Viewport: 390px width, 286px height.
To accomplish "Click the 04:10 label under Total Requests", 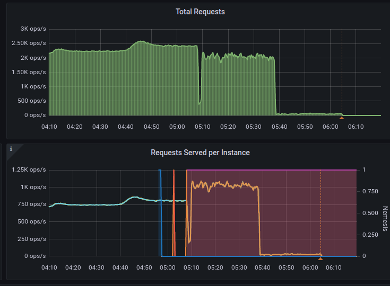I will coord(49,127).
